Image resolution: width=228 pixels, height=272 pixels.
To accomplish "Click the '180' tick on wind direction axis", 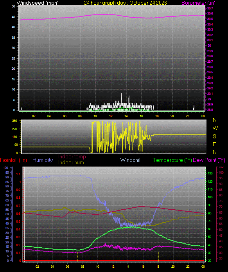I will (15, 137).
